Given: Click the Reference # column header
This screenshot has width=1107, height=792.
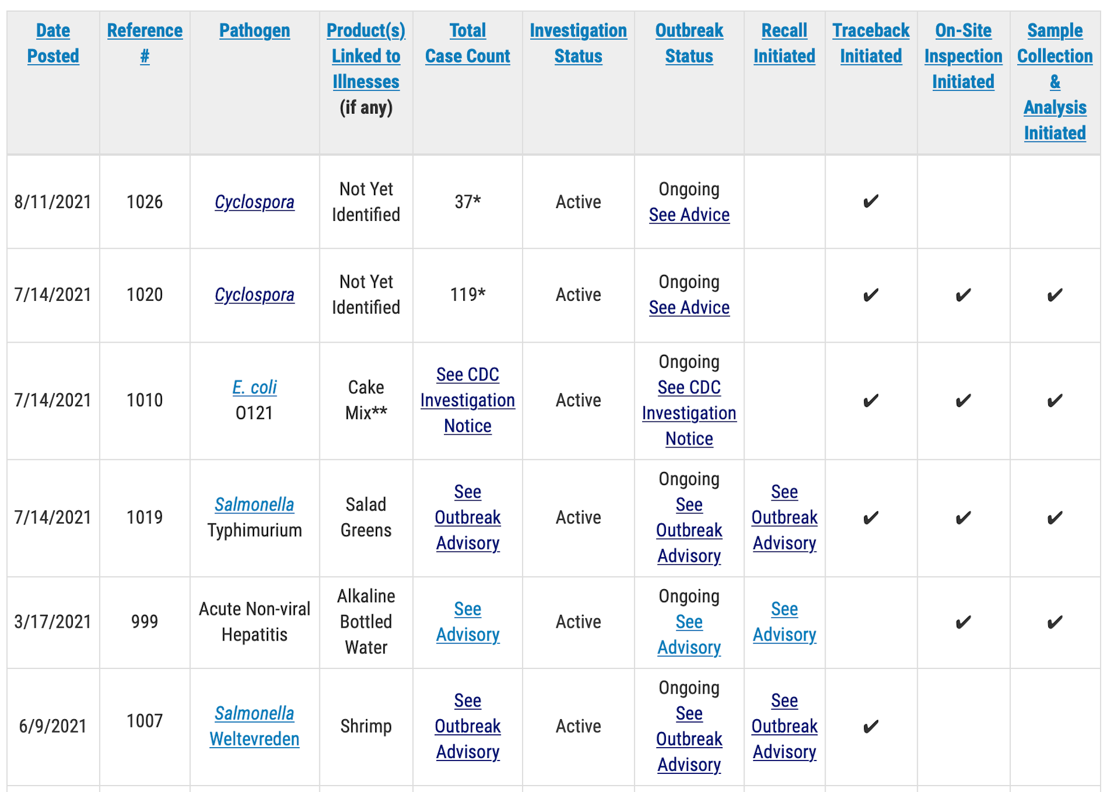Looking at the screenshot, I should coord(144,43).
